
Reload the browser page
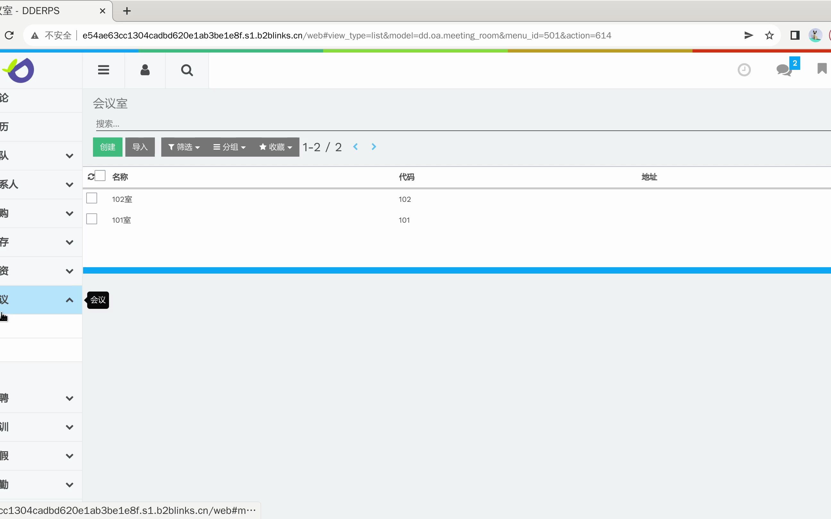pos(9,35)
